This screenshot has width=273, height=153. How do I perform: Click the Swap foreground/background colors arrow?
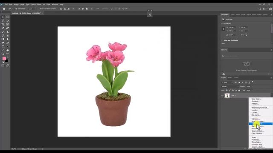[x=8, y=57]
